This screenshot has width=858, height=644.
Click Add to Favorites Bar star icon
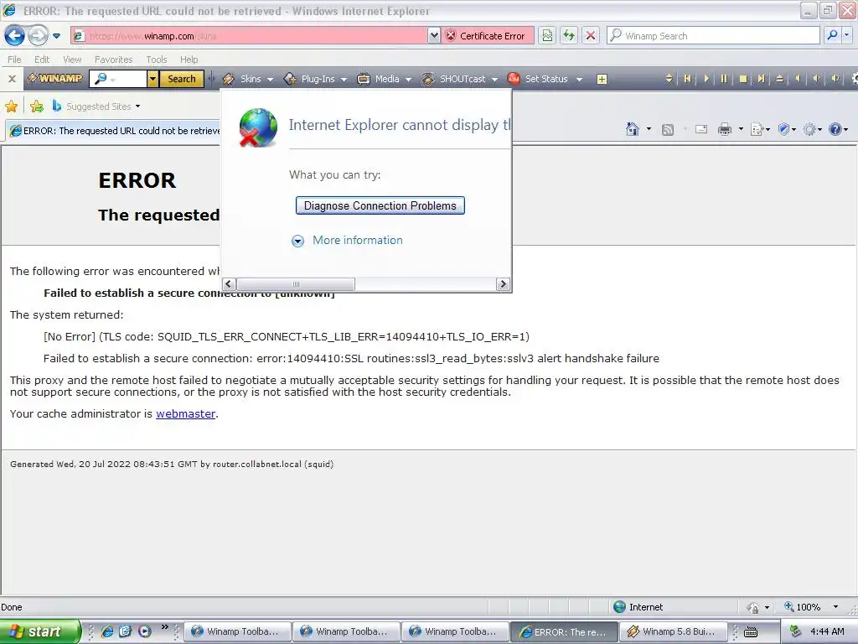[x=37, y=106]
